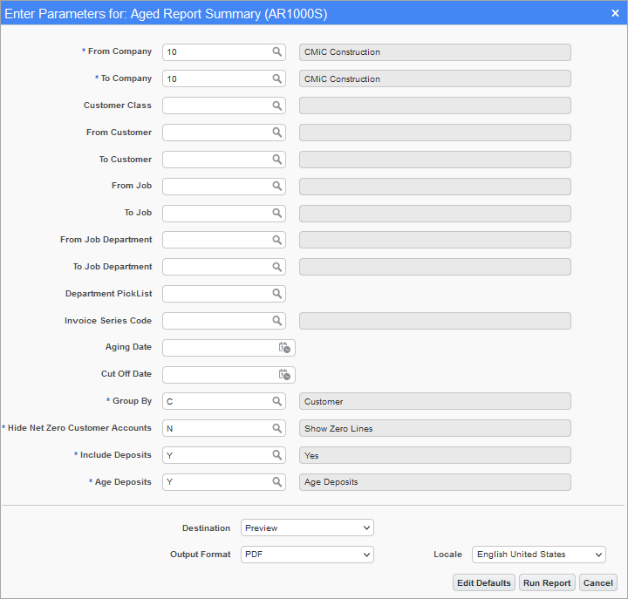Click the From Job Department input field

click(217, 240)
